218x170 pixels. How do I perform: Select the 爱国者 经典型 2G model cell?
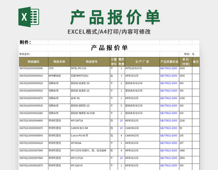(90, 85)
